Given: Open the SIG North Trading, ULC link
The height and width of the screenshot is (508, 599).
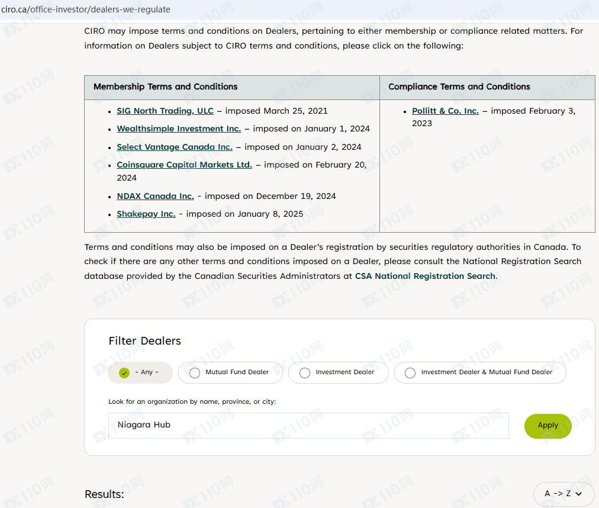Looking at the screenshot, I should pyautogui.click(x=165, y=111).
